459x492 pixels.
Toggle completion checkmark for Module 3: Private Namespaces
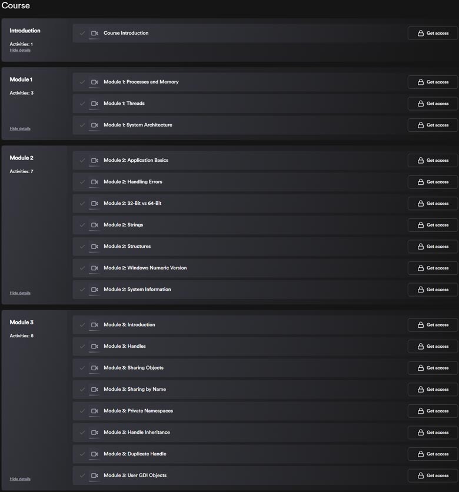pyautogui.click(x=82, y=411)
